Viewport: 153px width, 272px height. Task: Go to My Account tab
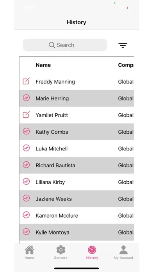coord(123,252)
